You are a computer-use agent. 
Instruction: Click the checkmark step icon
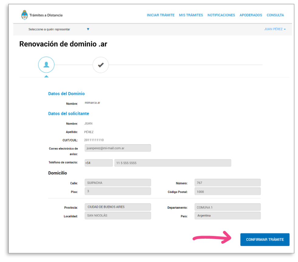coord(100,64)
